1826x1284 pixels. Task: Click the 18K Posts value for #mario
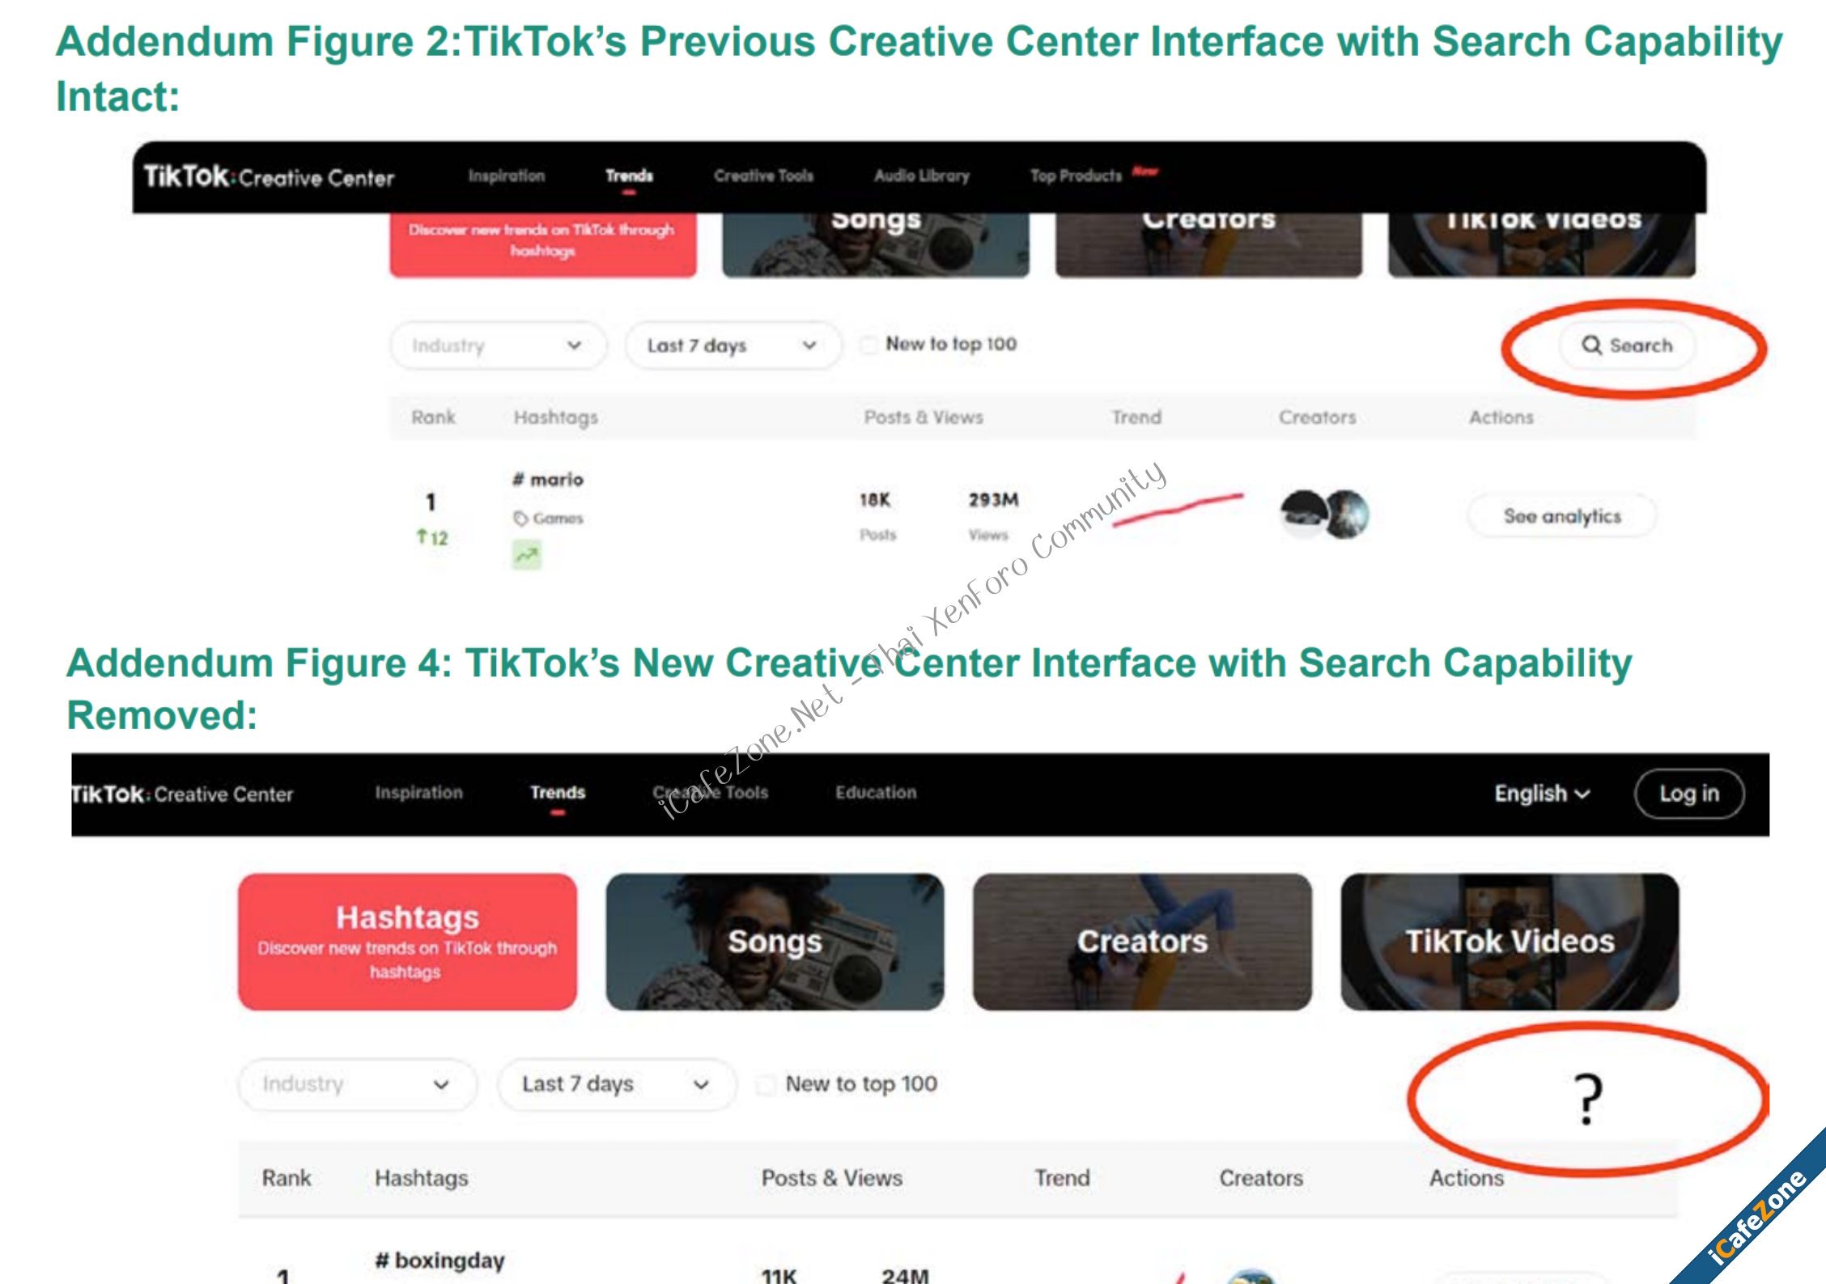(875, 500)
